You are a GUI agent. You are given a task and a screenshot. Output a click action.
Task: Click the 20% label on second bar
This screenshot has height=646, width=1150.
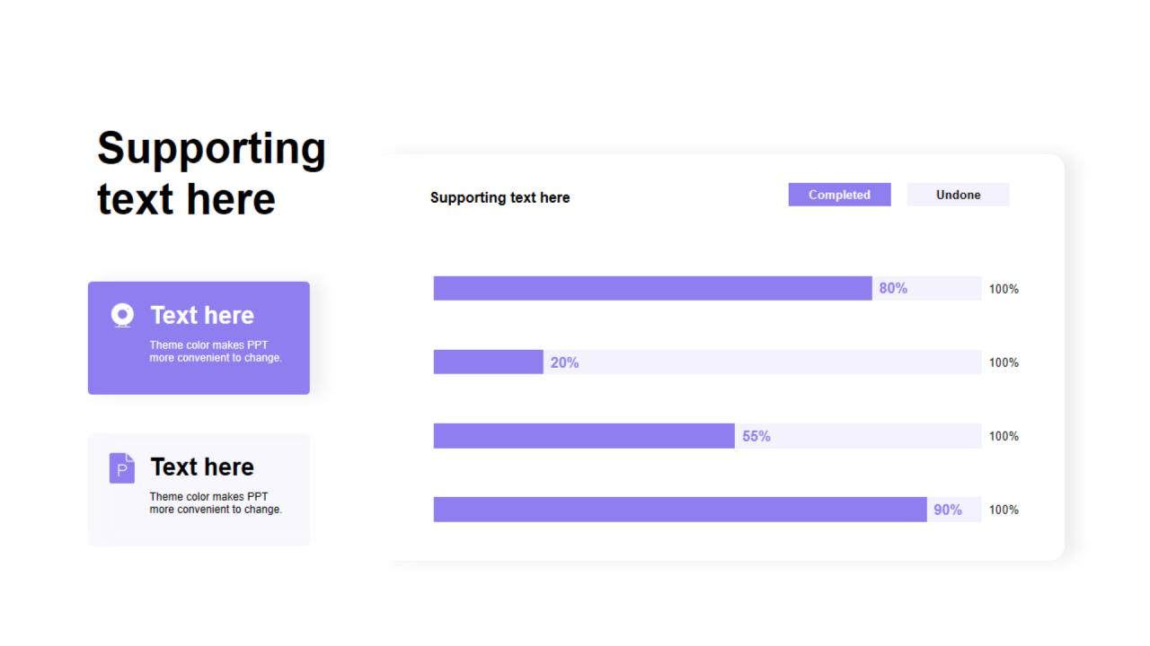[x=564, y=362]
